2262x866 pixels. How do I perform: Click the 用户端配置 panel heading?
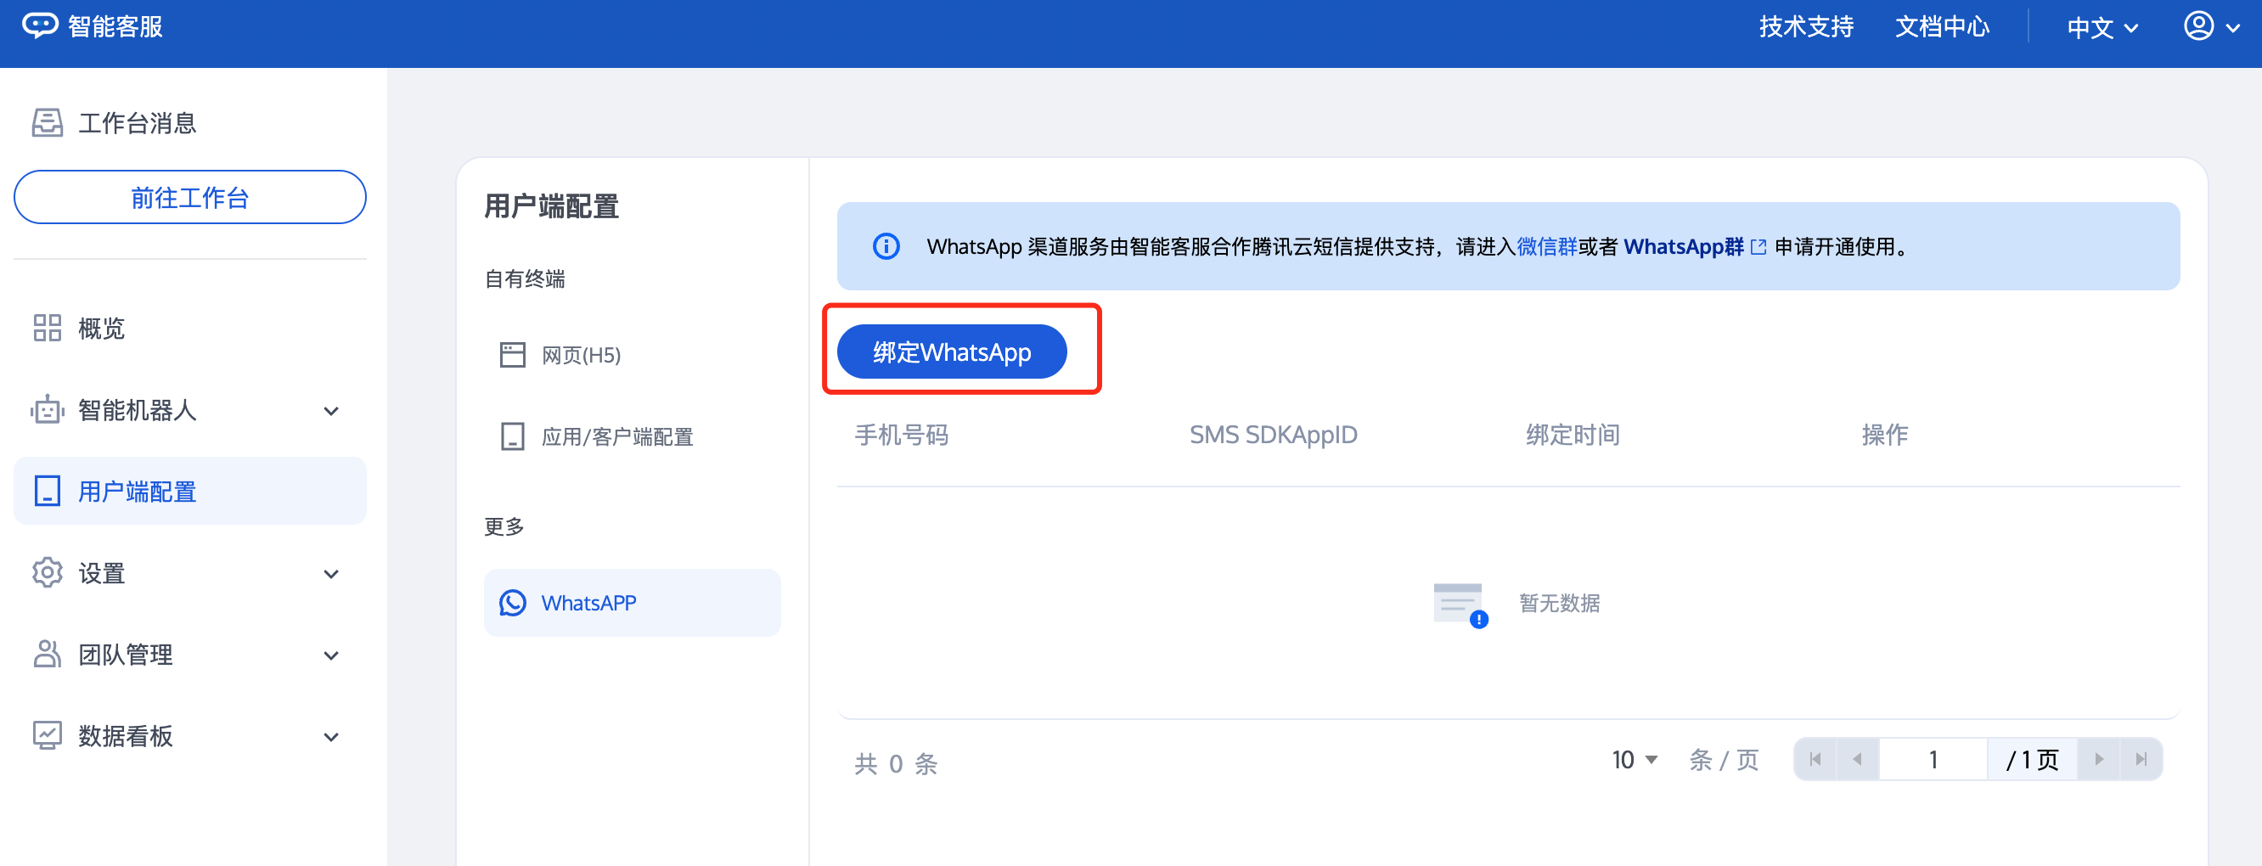point(551,206)
